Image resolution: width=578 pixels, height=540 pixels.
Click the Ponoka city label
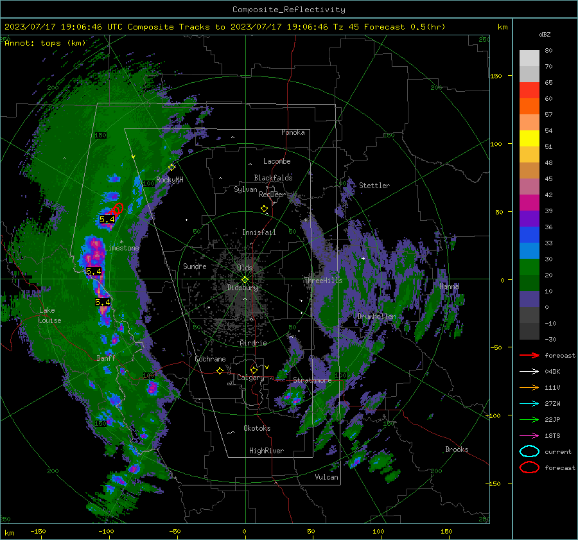tap(293, 132)
